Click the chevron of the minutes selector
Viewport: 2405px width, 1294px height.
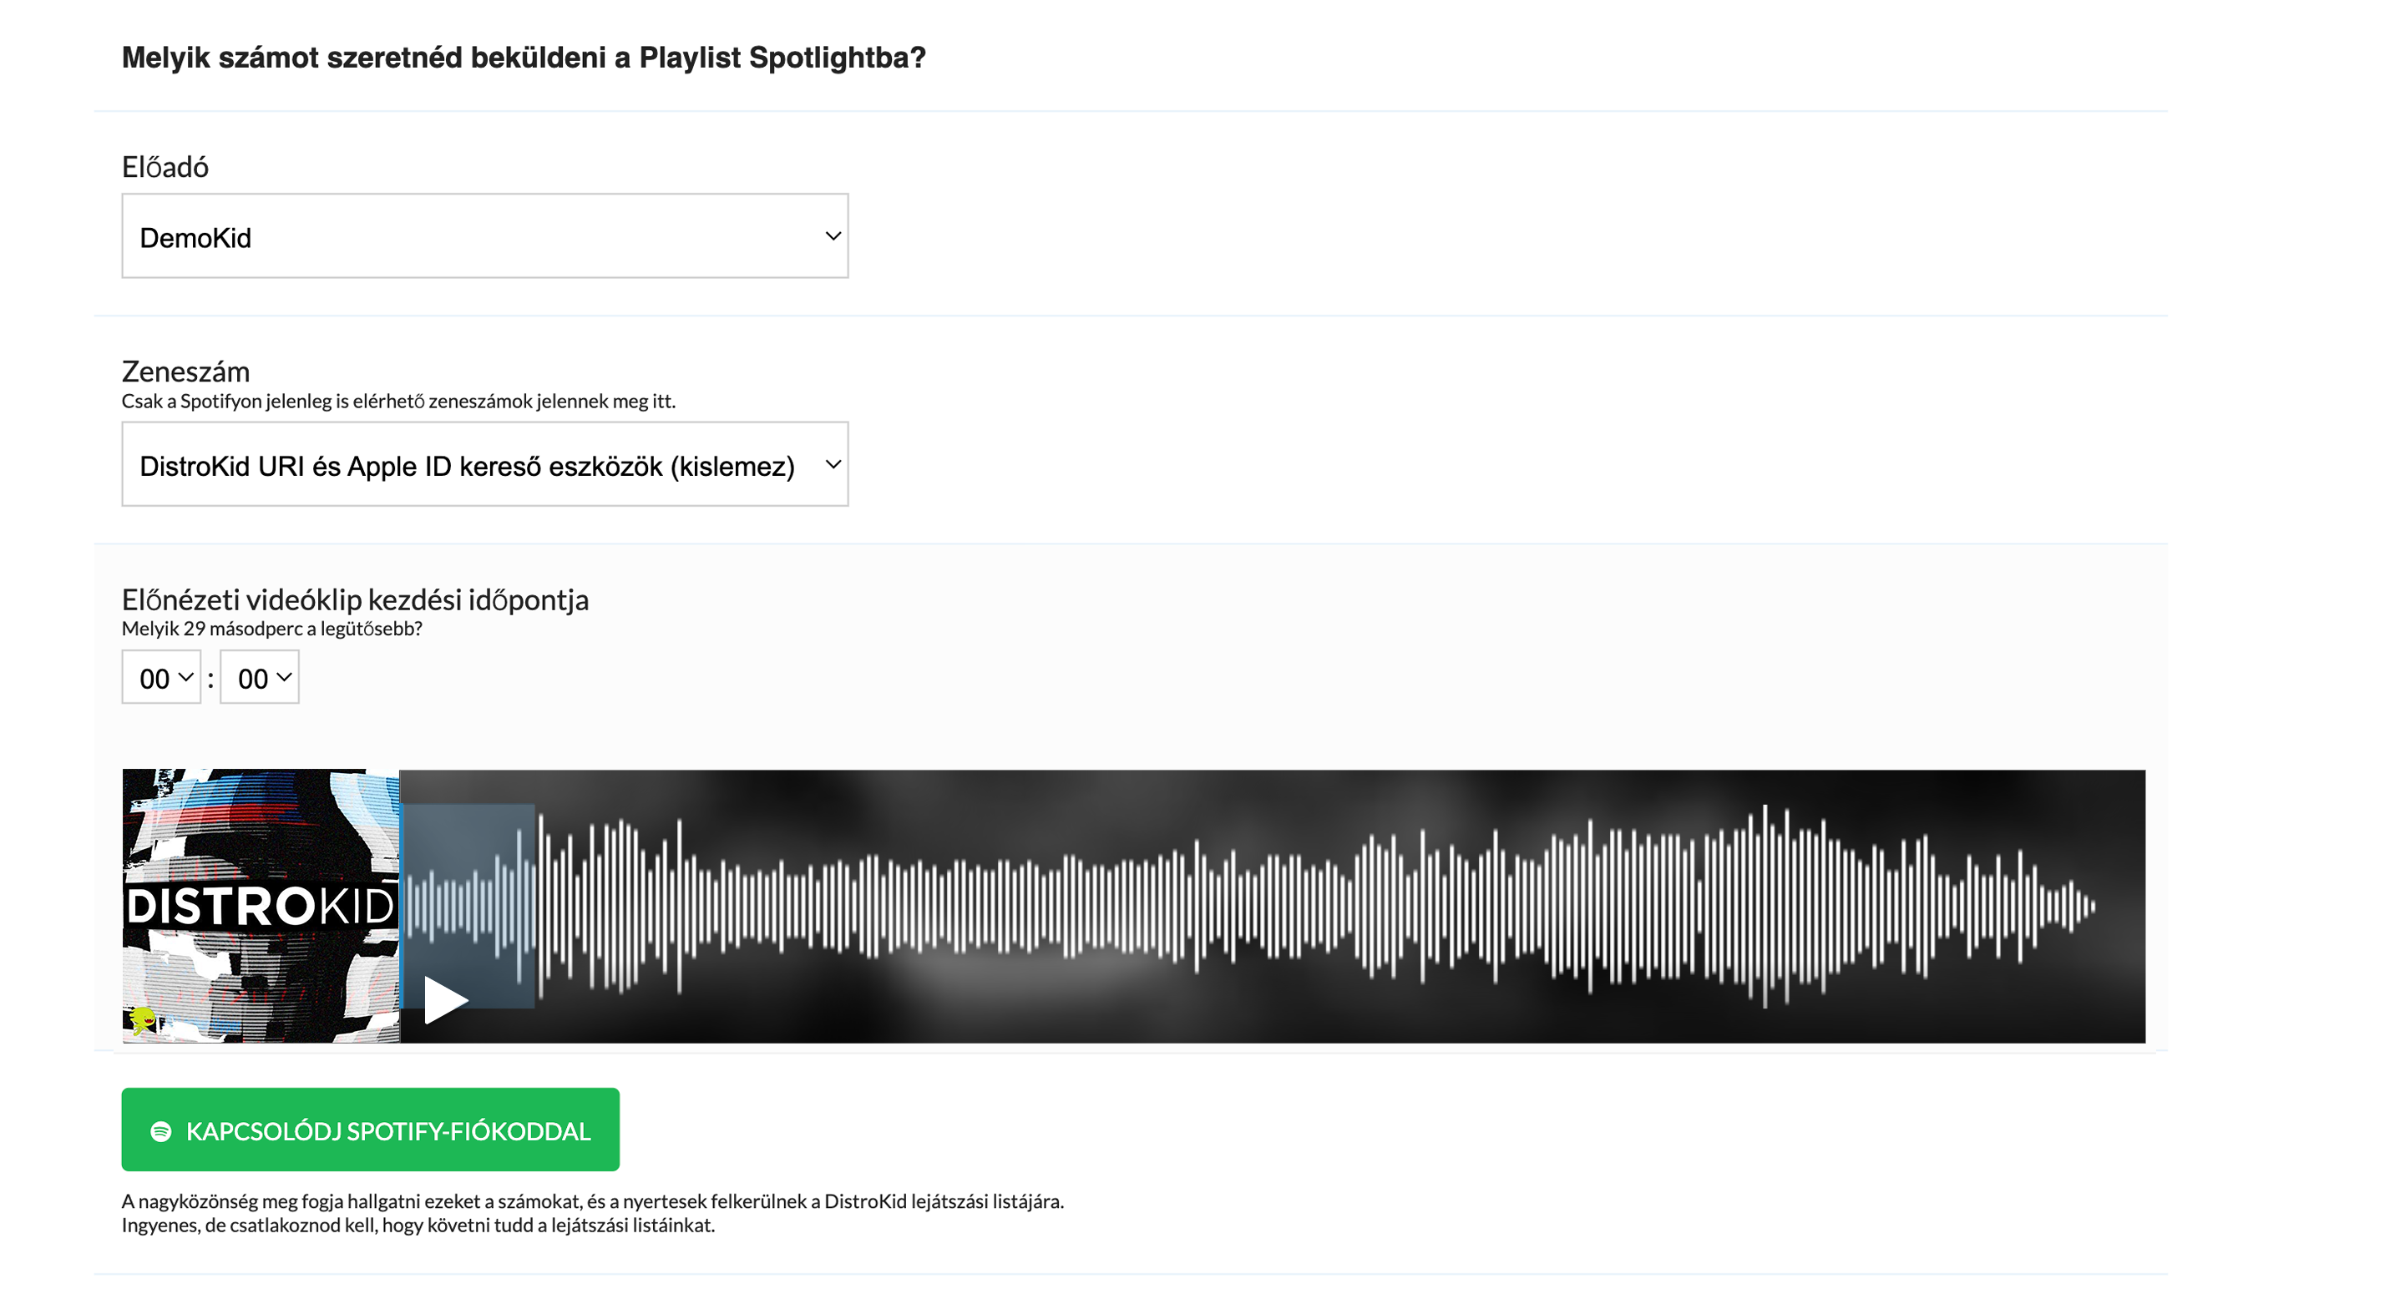(x=185, y=677)
